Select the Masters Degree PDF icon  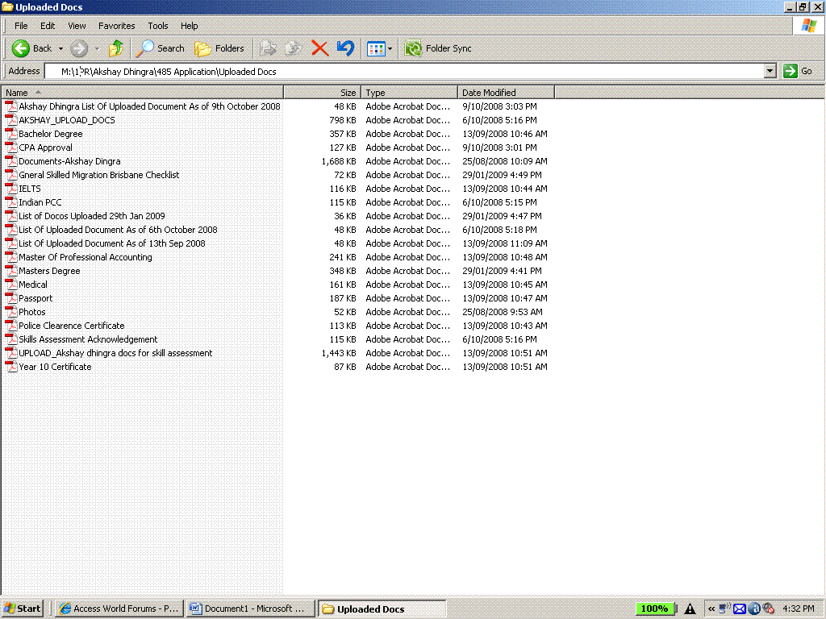point(11,271)
